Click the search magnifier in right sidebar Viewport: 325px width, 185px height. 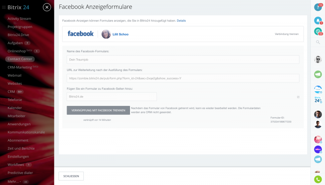(x=318, y=42)
